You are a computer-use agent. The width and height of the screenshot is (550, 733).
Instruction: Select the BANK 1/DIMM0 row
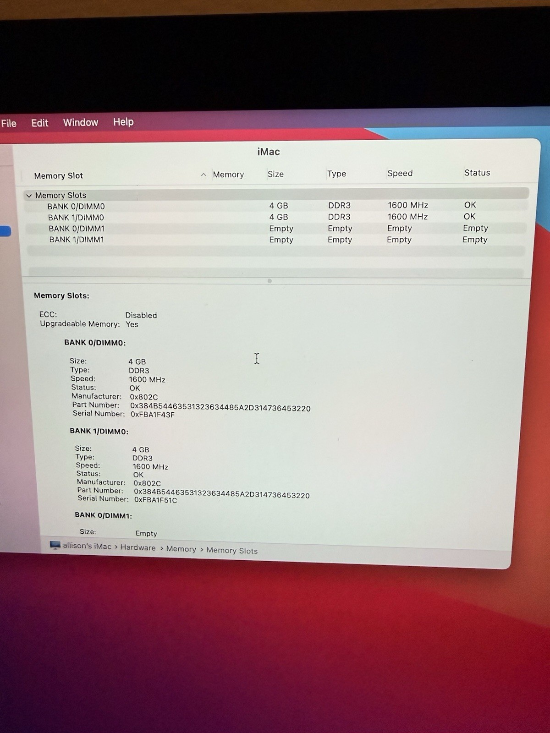(277, 217)
